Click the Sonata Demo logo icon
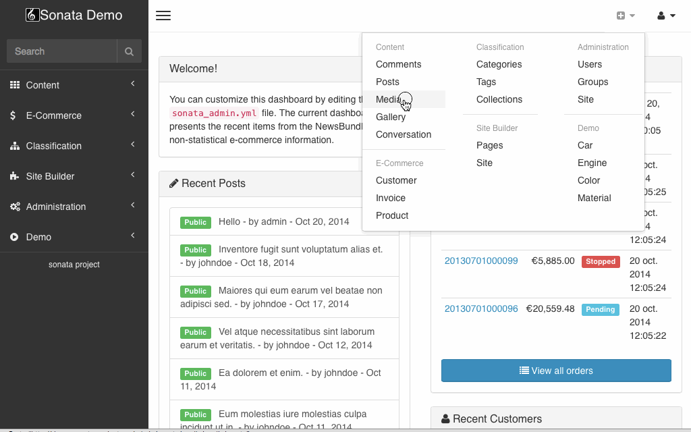This screenshot has height=432, width=691. click(32, 15)
